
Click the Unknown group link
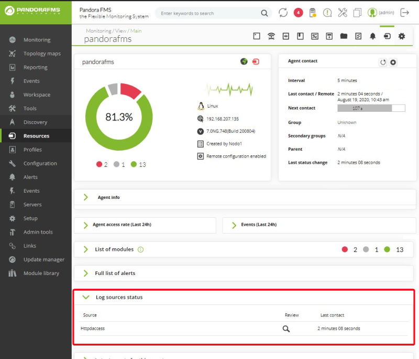point(347,122)
